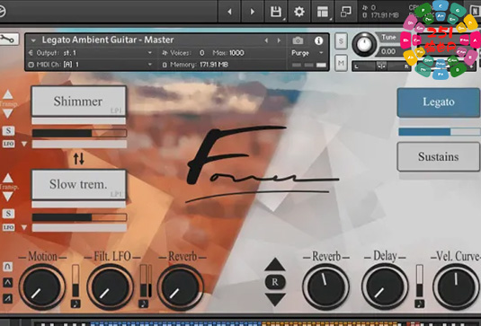481x326 pixels.
Task: Select the ramp Motion shape icon
Action: (8, 298)
